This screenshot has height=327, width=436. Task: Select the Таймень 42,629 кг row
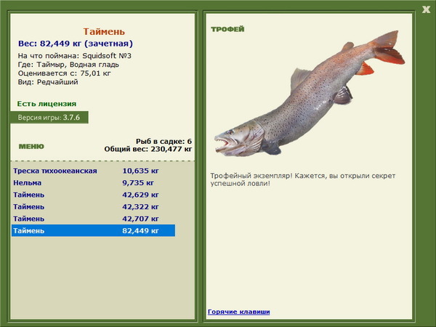point(94,195)
